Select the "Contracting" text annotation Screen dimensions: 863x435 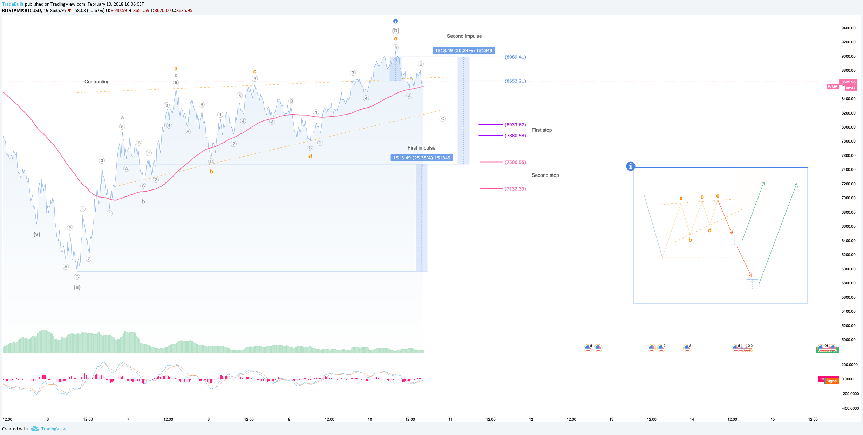[x=97, y=82]
